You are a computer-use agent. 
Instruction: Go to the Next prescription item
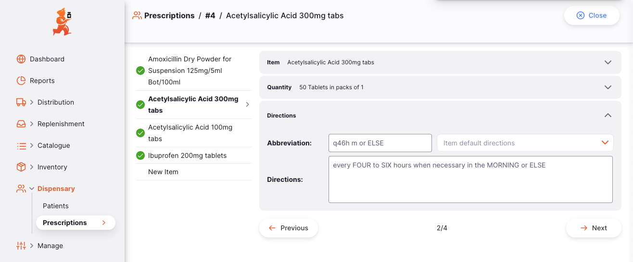tap(594, 228)
